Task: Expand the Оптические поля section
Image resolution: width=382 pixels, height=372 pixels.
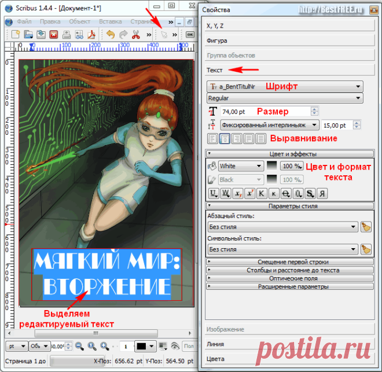Action: point(289,278)
